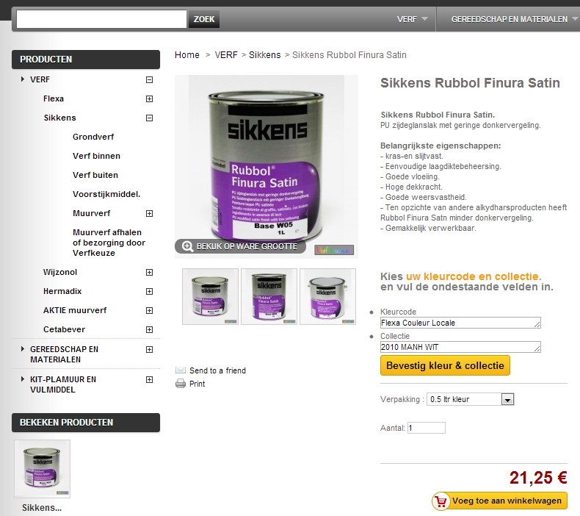Collapse the VERF tree with minus icon
The height and width of the screenshot is (516, 580).
(150, 79)
